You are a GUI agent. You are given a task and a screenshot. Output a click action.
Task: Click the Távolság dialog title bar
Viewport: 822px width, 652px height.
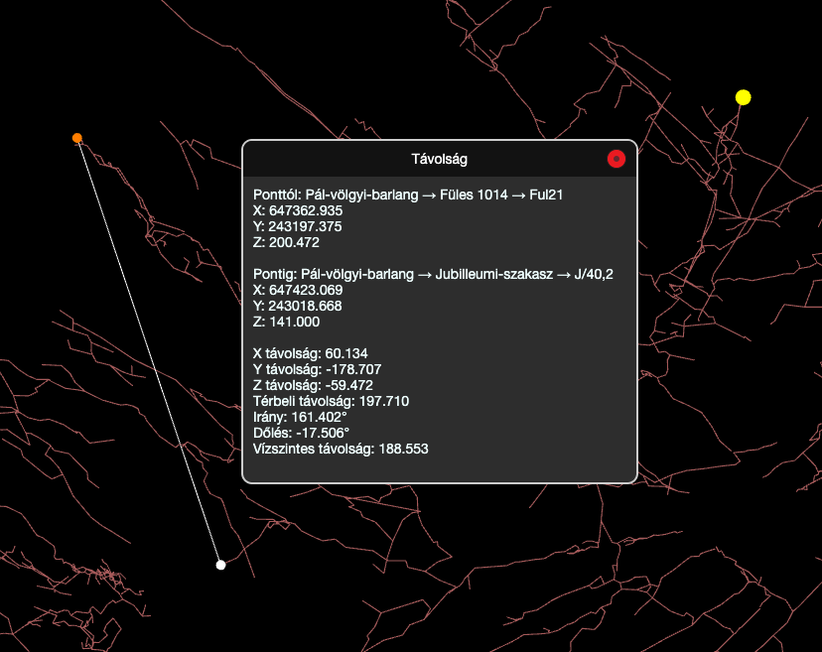click(439, 159)
